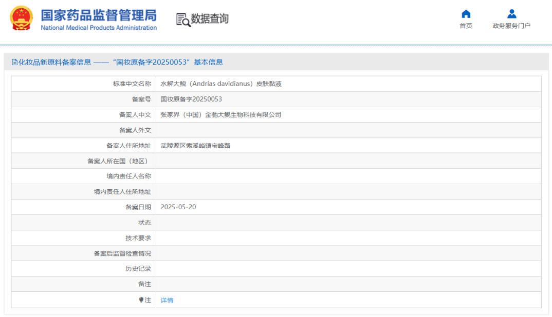
Task: Click the 技术要求 row label
Action: point(138,238)
